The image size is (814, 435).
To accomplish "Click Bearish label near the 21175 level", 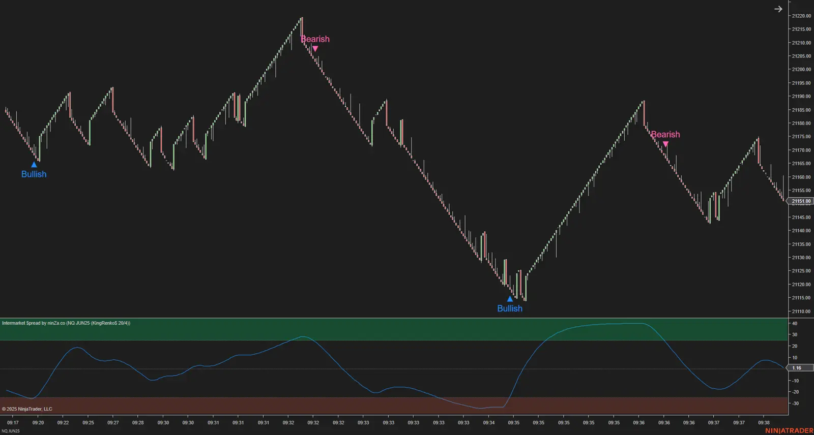I will (x=665, y=135).
